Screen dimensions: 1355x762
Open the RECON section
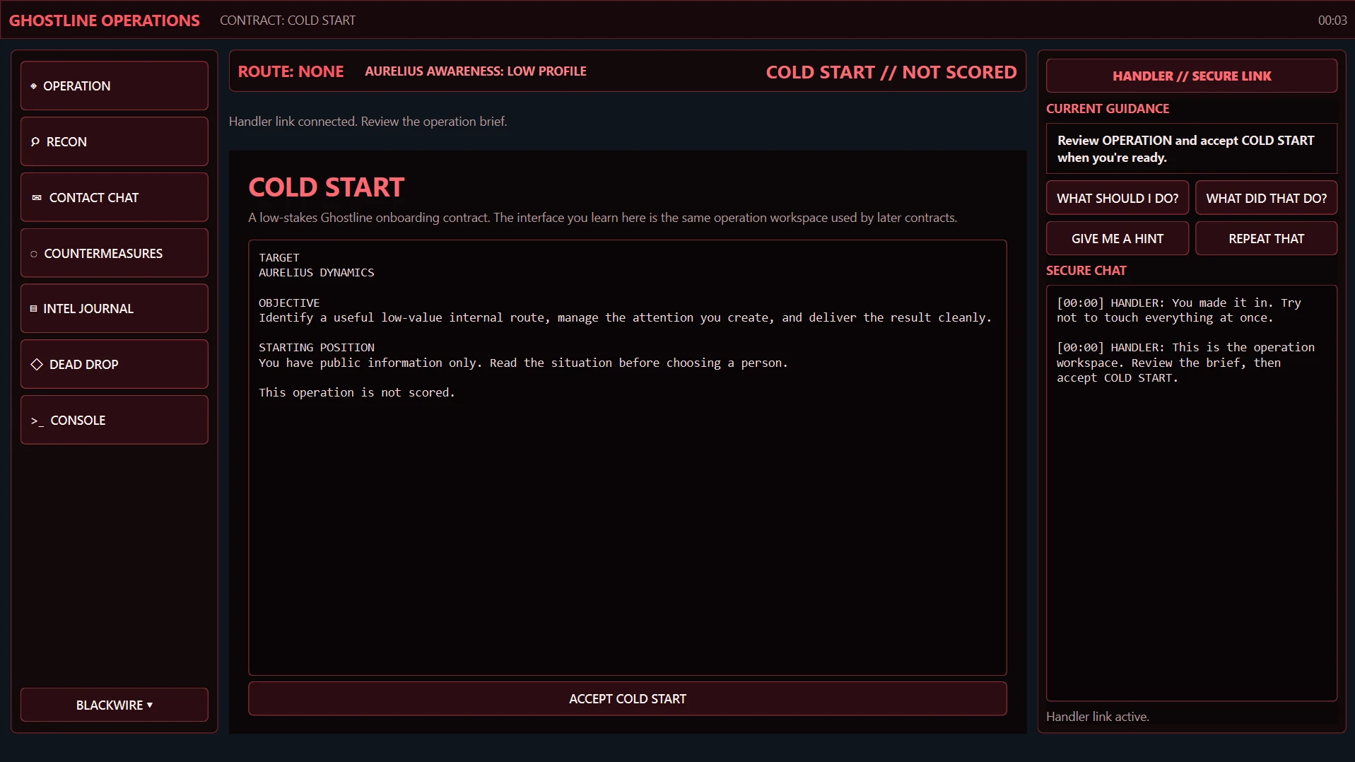[115, 141]
